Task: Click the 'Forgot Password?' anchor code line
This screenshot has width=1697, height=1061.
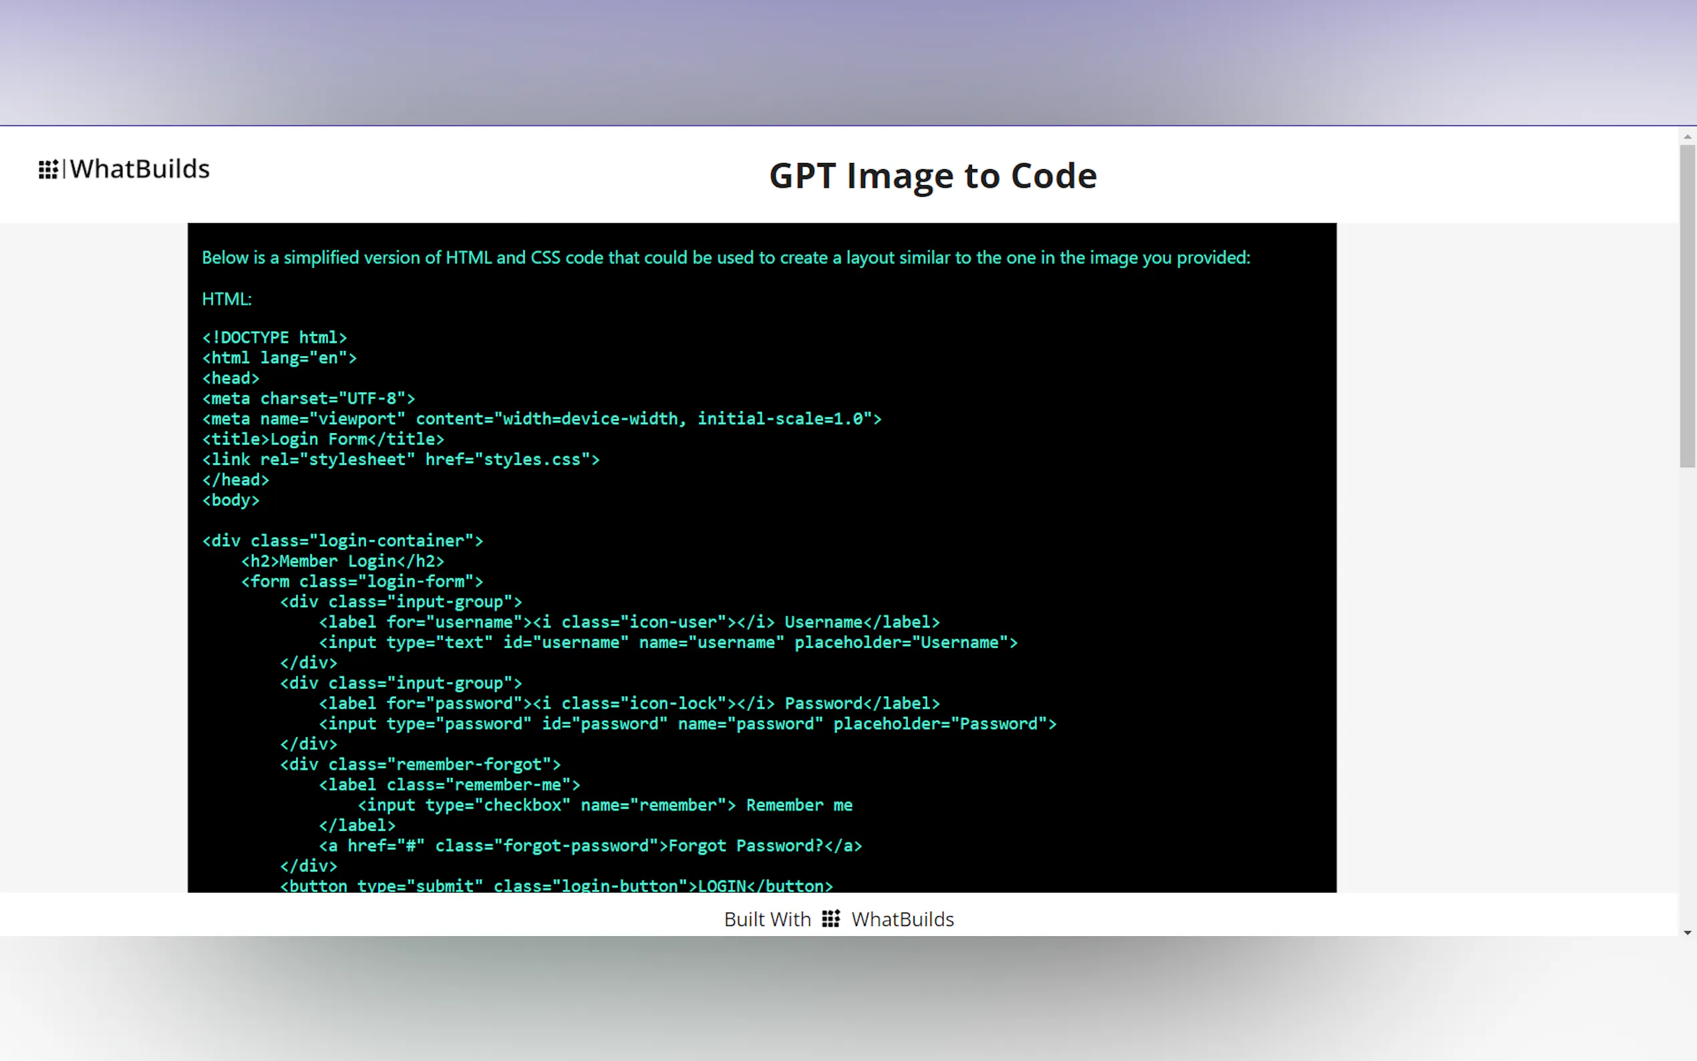Action: tap(590, 847)
